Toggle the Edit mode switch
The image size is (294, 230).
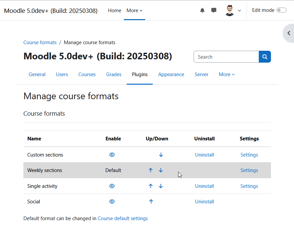(x=281, y=10)
